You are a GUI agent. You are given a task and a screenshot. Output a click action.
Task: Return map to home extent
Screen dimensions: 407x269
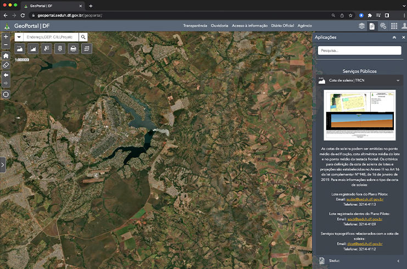(6, 55)
